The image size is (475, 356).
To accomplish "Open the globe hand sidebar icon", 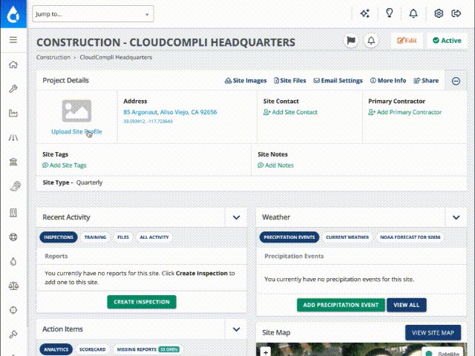I will tap(15, 186).
